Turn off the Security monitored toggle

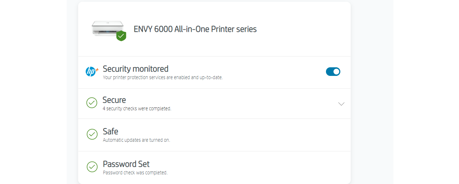333,72
